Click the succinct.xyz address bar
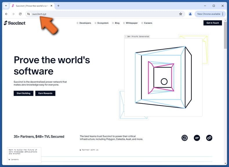Viewport: 229px width, 167px height. 105,14
